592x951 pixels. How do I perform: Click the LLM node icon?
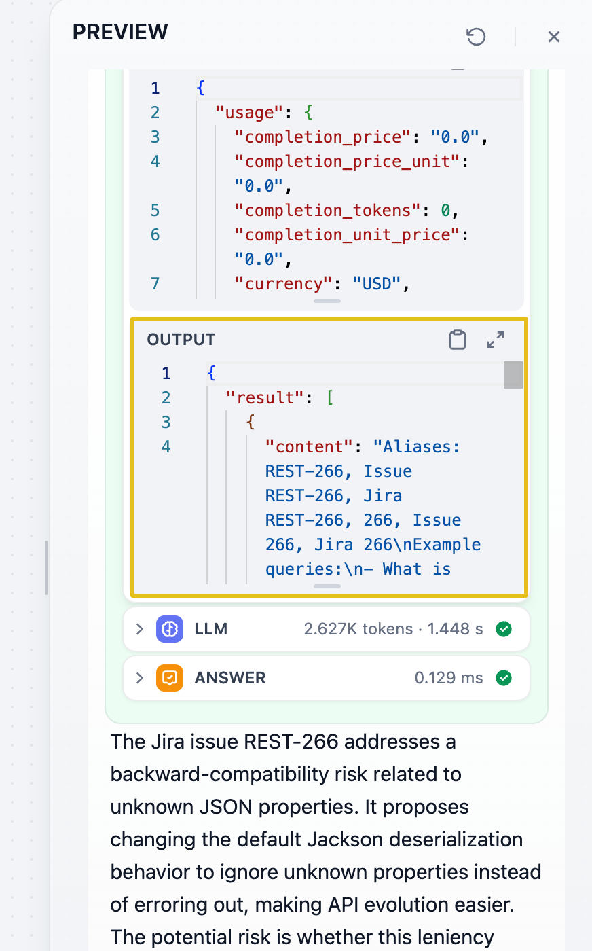pyautogui.click(x=170, y=629)
